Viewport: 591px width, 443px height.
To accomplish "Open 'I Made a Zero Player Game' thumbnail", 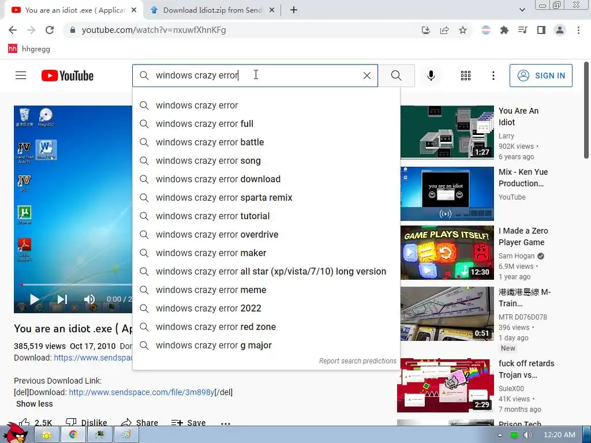I will point(447,253).
